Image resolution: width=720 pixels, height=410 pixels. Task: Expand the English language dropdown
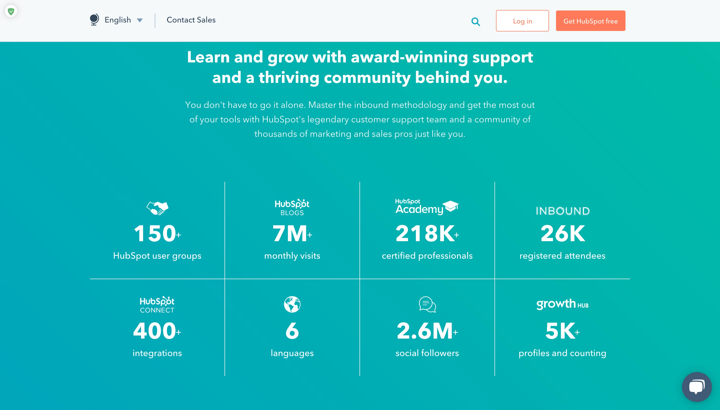click(118, 20)
